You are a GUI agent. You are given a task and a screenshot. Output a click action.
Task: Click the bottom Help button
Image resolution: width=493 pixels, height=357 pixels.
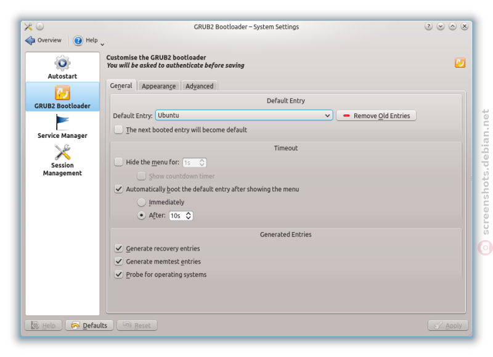pyautogui.click(x=43, y=325)
